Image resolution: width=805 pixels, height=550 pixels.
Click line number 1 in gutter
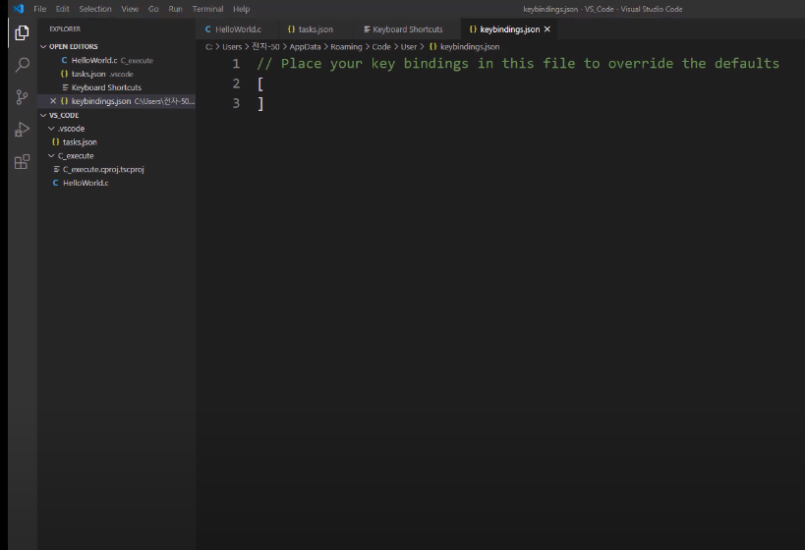(236, 64)
